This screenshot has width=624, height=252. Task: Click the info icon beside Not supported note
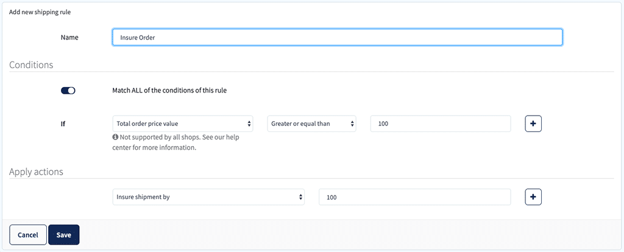point(115,138)
